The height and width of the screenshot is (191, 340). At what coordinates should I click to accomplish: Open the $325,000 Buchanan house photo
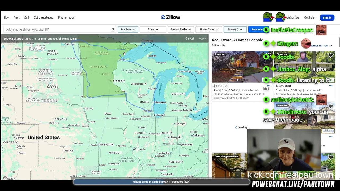pyautogui.click(x=304, y=67)
